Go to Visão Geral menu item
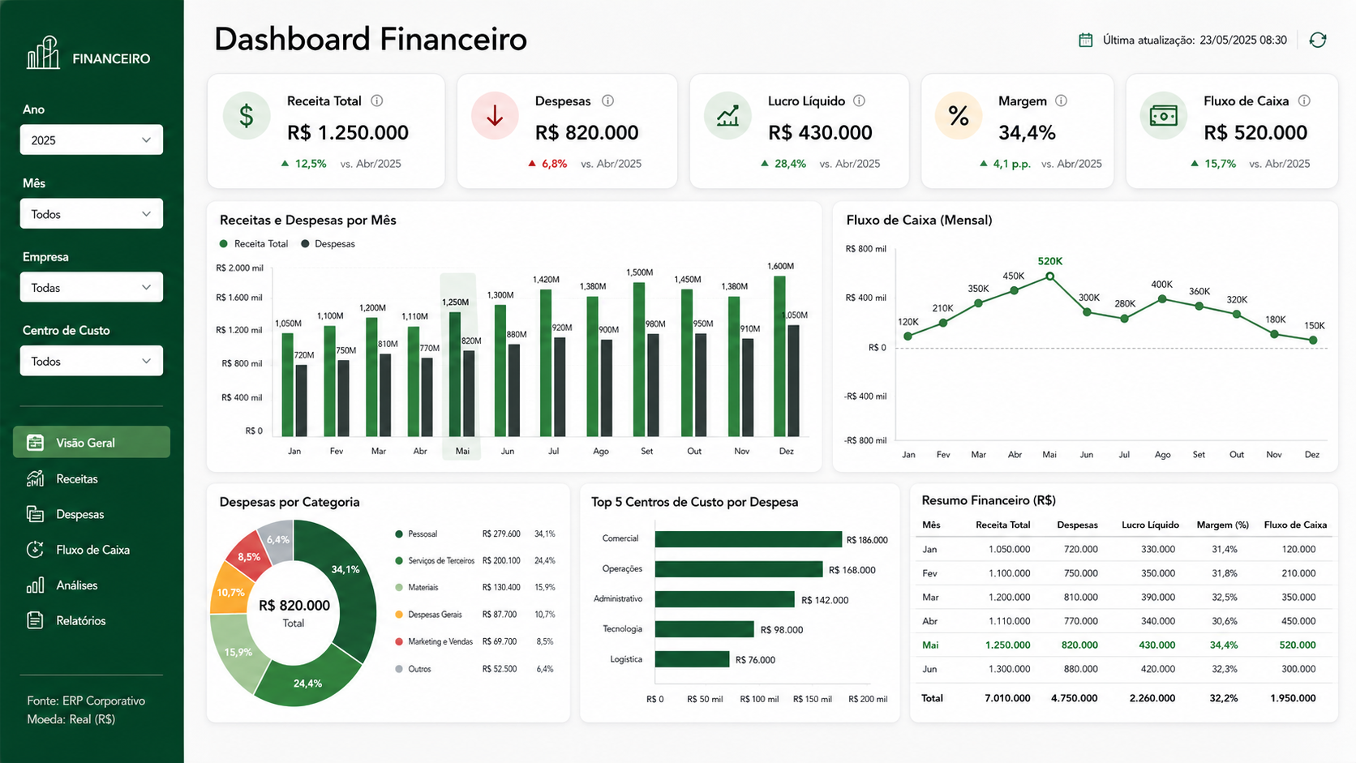Viewport: 1356px width, 763px height. [x=92, y=443]
